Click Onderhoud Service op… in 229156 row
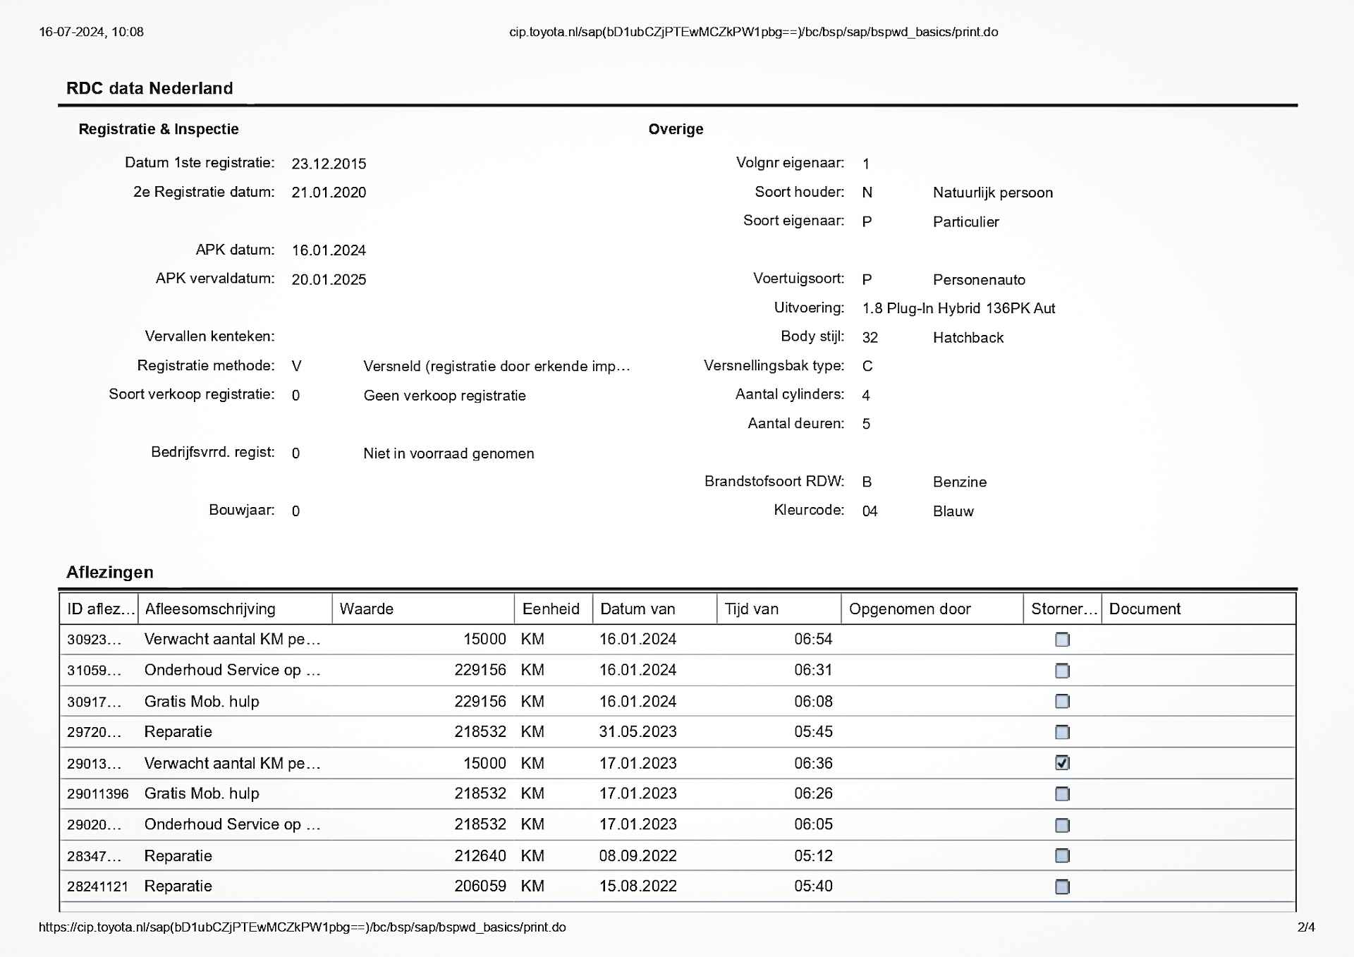The width and height of the screenshot is (1354, 957). pyautogui.click(x=232, y=670)
